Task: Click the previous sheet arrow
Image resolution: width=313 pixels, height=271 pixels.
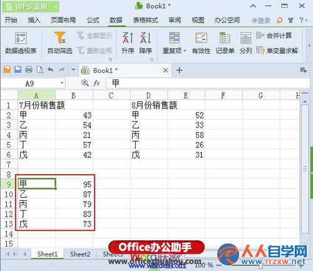Action: point(25,254)
